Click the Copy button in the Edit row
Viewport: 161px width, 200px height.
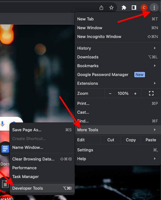tap(131, 140)
